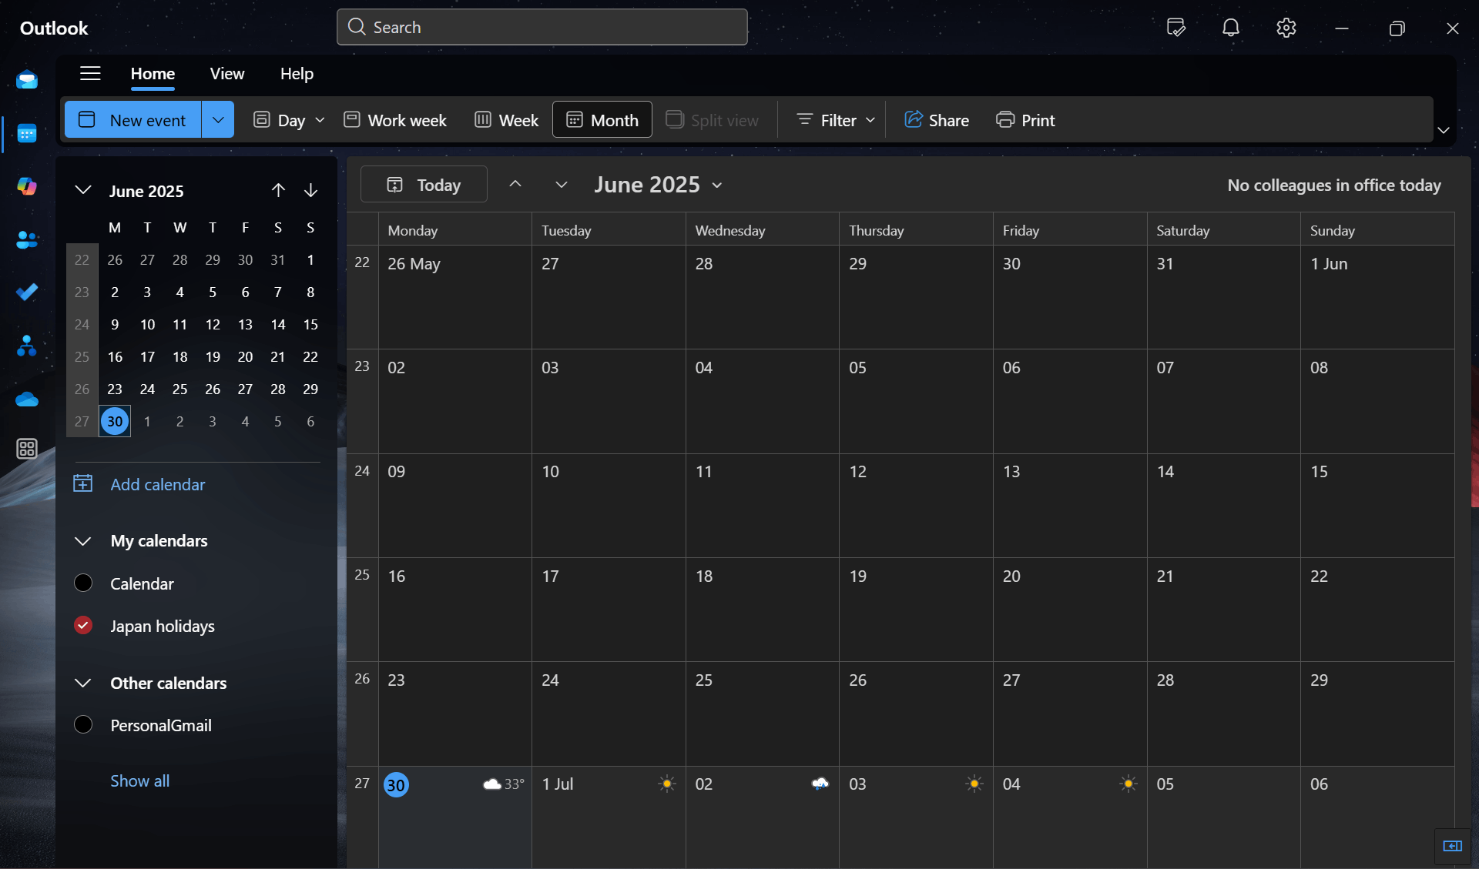Viewport: 1479px width, 869px height.
Task: Expand the Filter dropdown
Action: coord(837,119)
